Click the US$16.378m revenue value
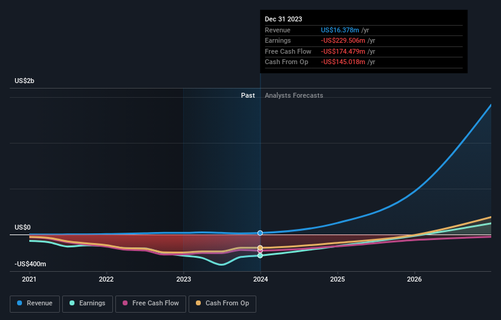The height and width of the screenshot is (320, 501). tap(340, 30)
